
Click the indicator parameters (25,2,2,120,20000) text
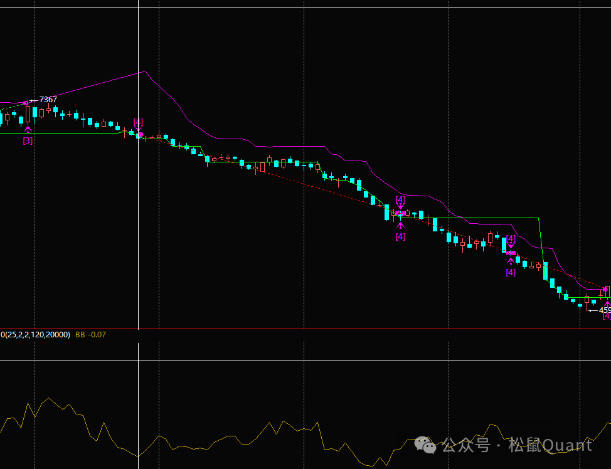tap(37, 335)
